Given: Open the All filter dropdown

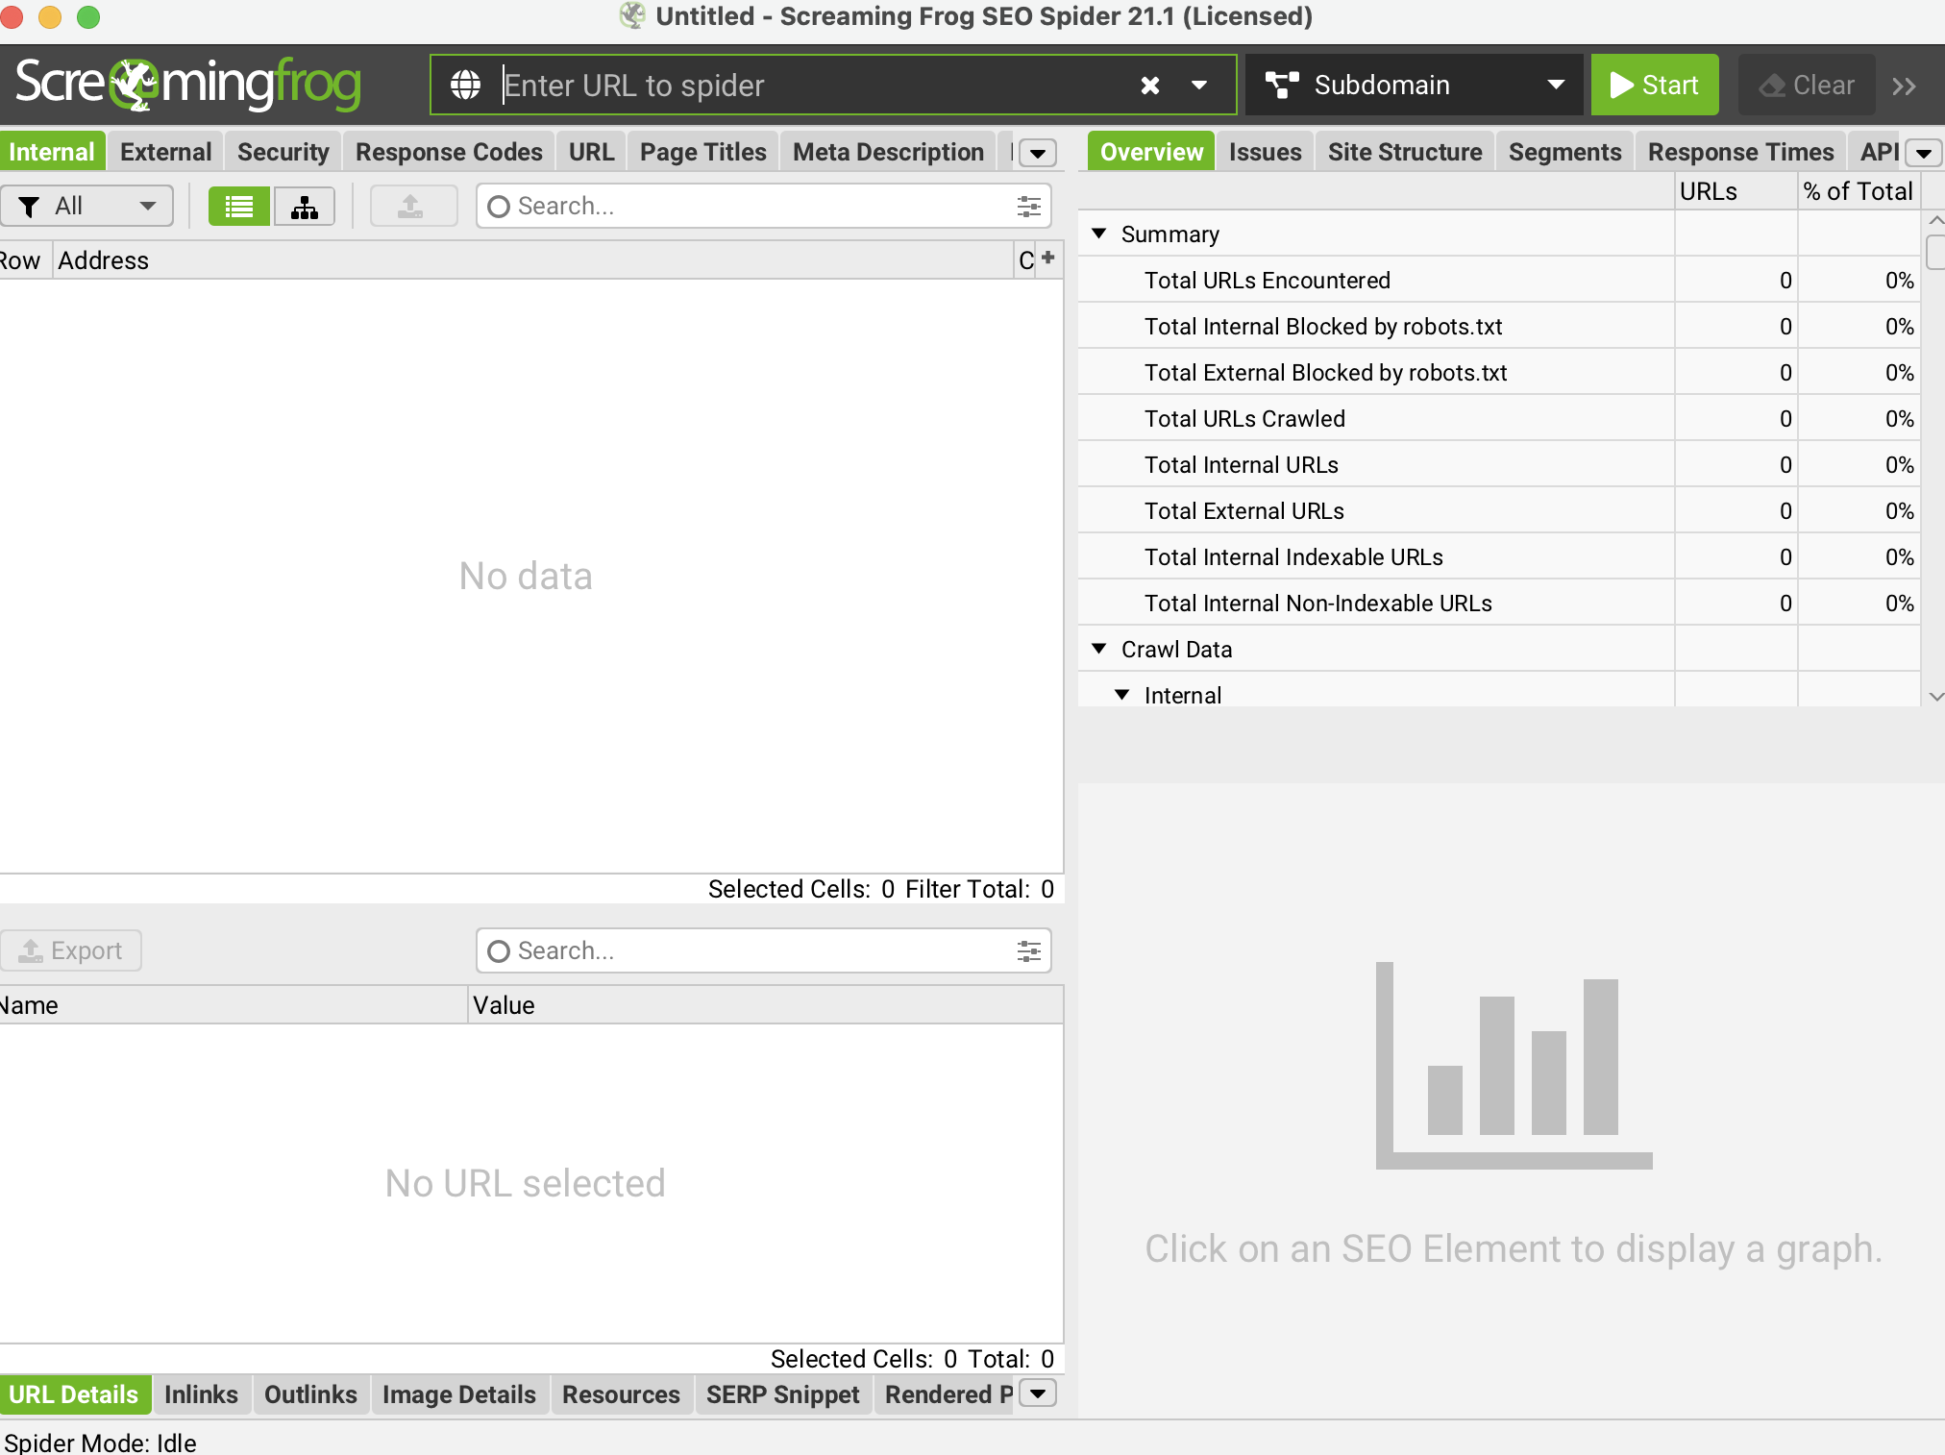Looking at the screenshot, I should coord(87,206).
